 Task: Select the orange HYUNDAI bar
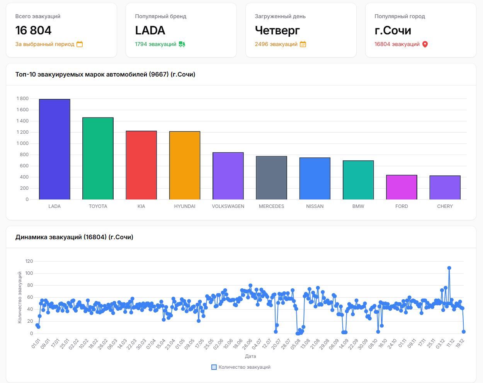pyautogui.click(x=185, y=165)
